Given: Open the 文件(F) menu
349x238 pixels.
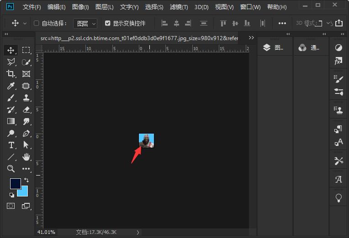Looking at the screenshot, I should click(x=32, y=7).
